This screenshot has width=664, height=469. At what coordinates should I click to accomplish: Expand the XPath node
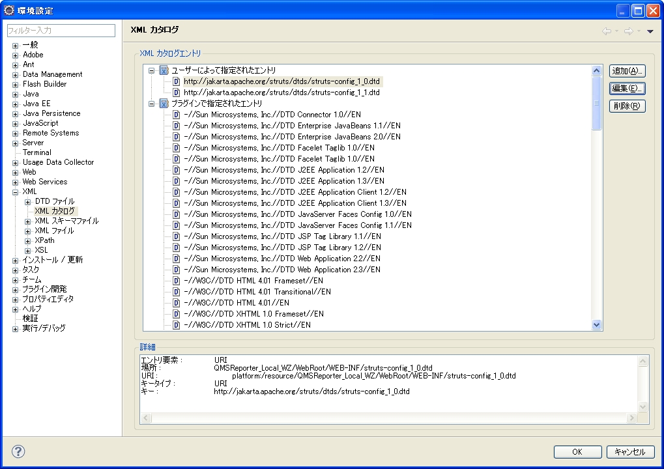pos(27,241)
